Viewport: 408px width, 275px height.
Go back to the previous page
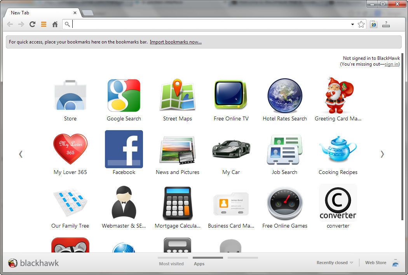coord(10,24)
